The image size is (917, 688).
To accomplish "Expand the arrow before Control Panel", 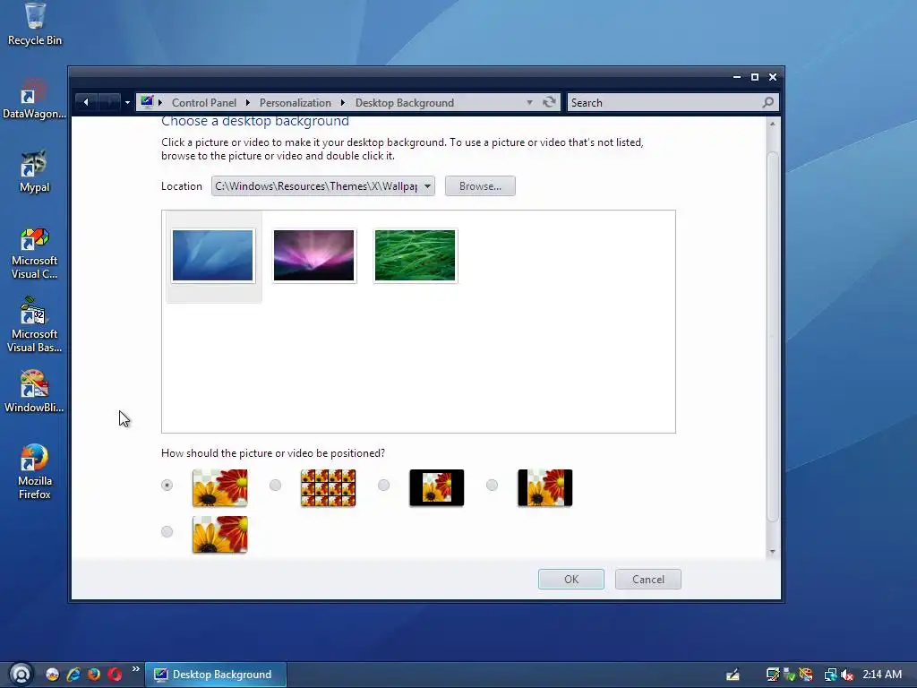I will tap(160, 102).
